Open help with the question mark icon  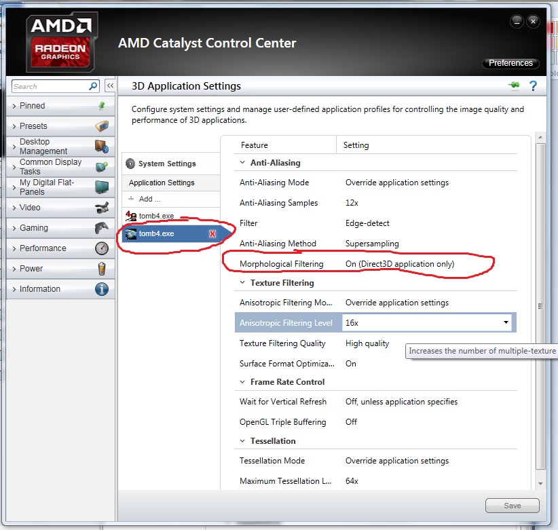[533, 86]
